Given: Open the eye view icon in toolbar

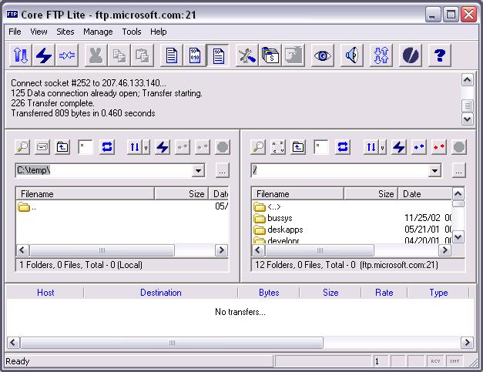Looking at the screenshot, I should pyautogui.click(x=322, y=55).
